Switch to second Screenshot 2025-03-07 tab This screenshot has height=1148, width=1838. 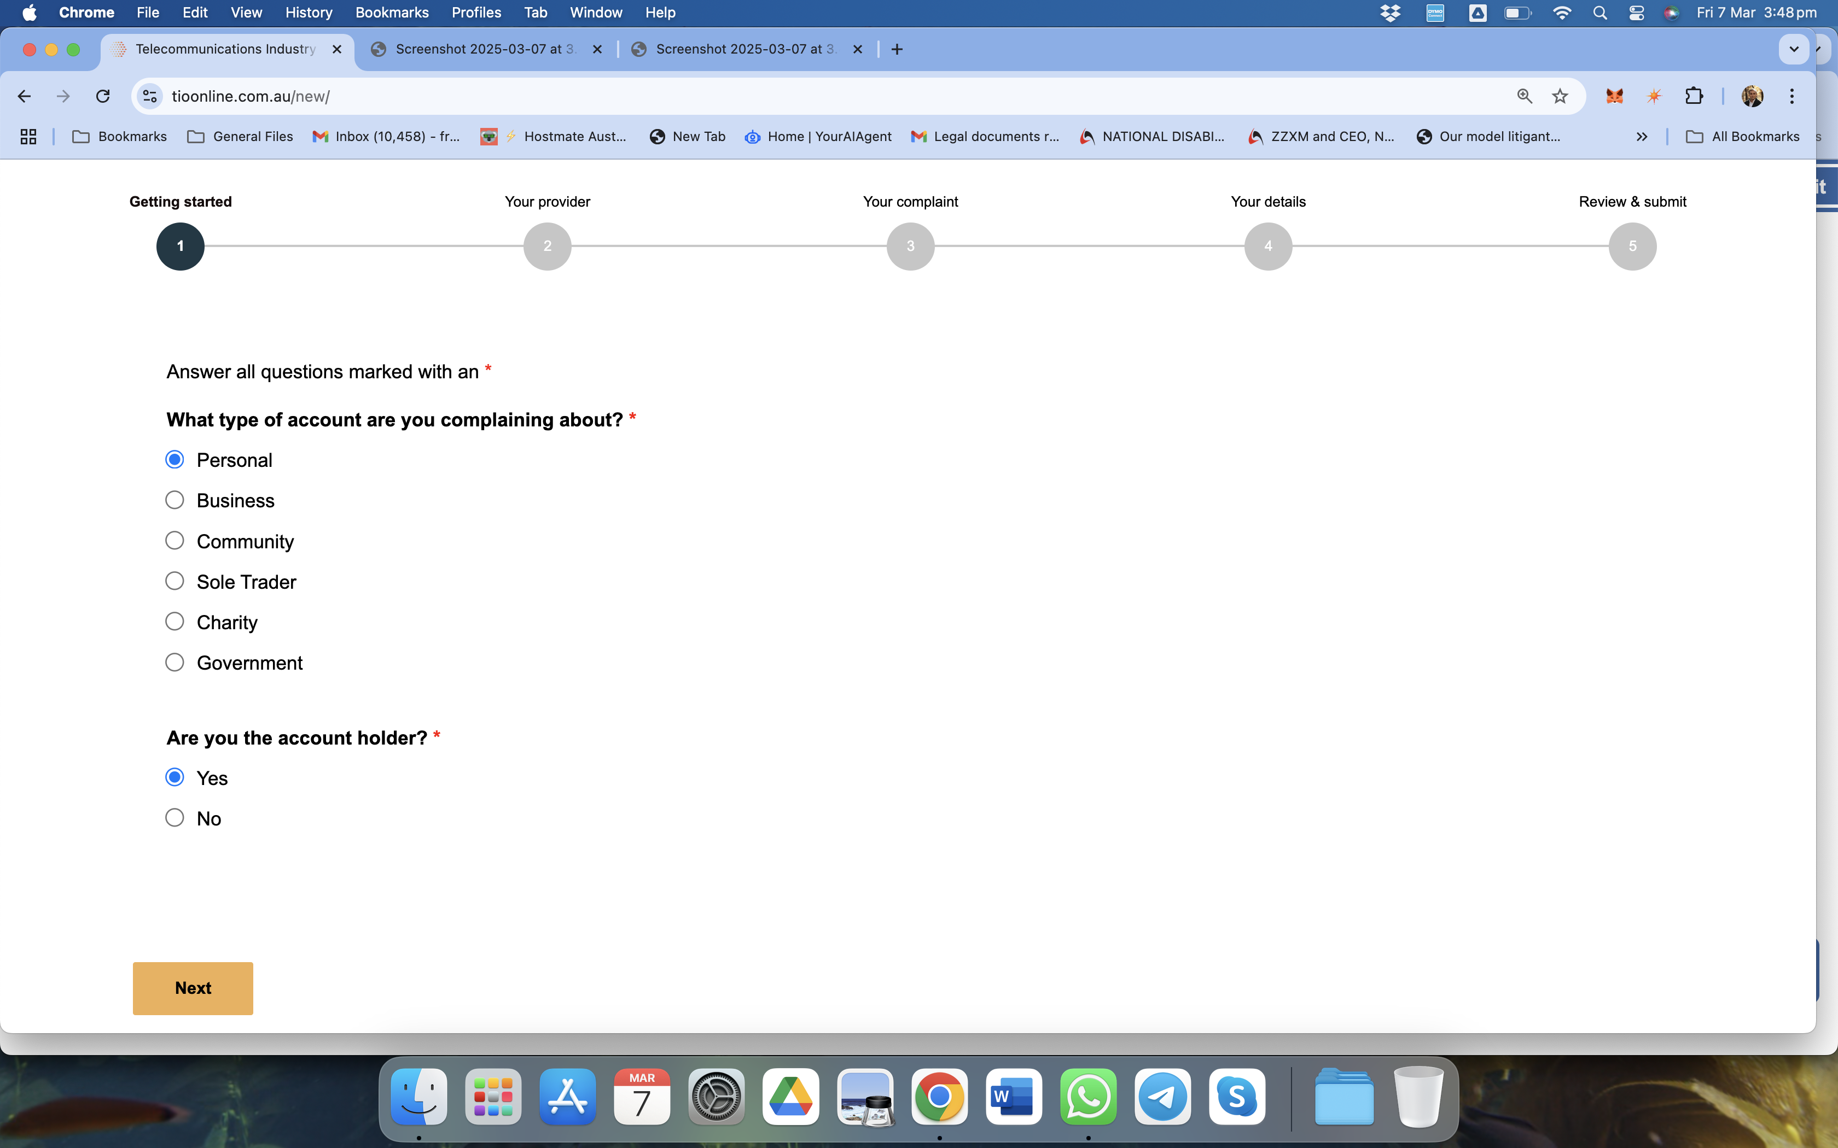(744, 49)
